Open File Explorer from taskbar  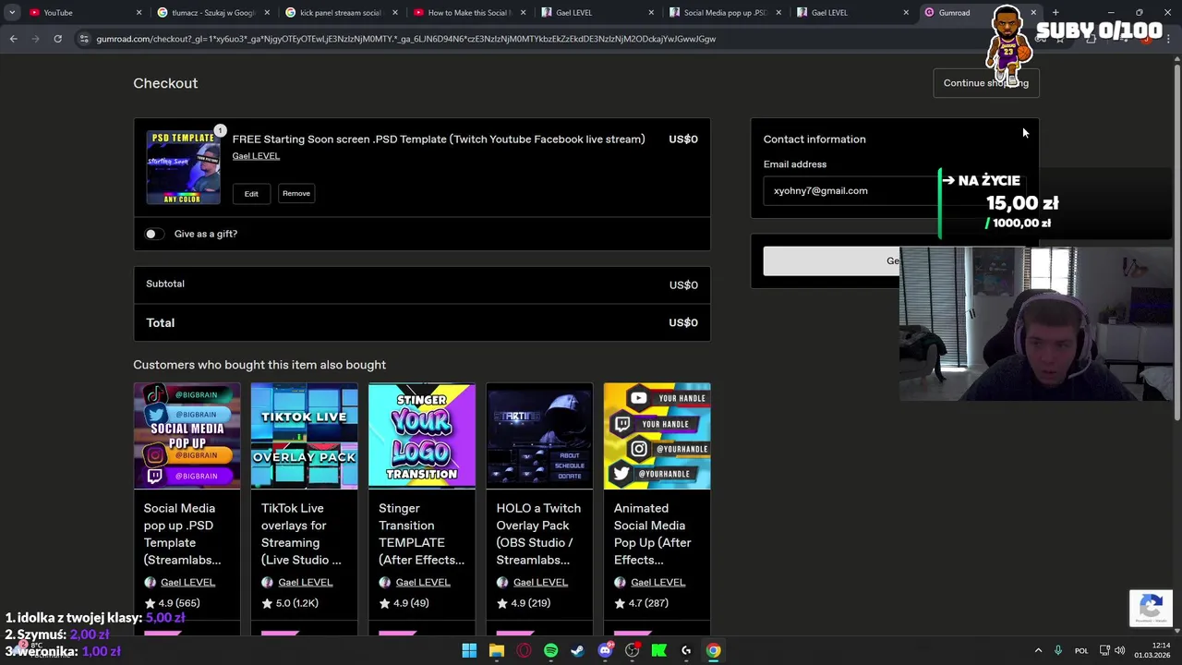(x=497, y=651)
